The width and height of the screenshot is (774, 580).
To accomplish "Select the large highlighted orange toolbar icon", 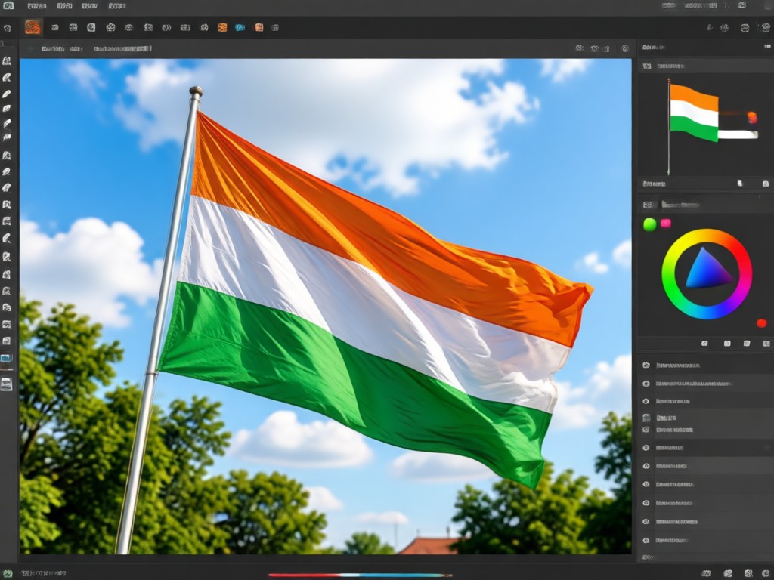I will pyautogui.click(x=33, y=27).
